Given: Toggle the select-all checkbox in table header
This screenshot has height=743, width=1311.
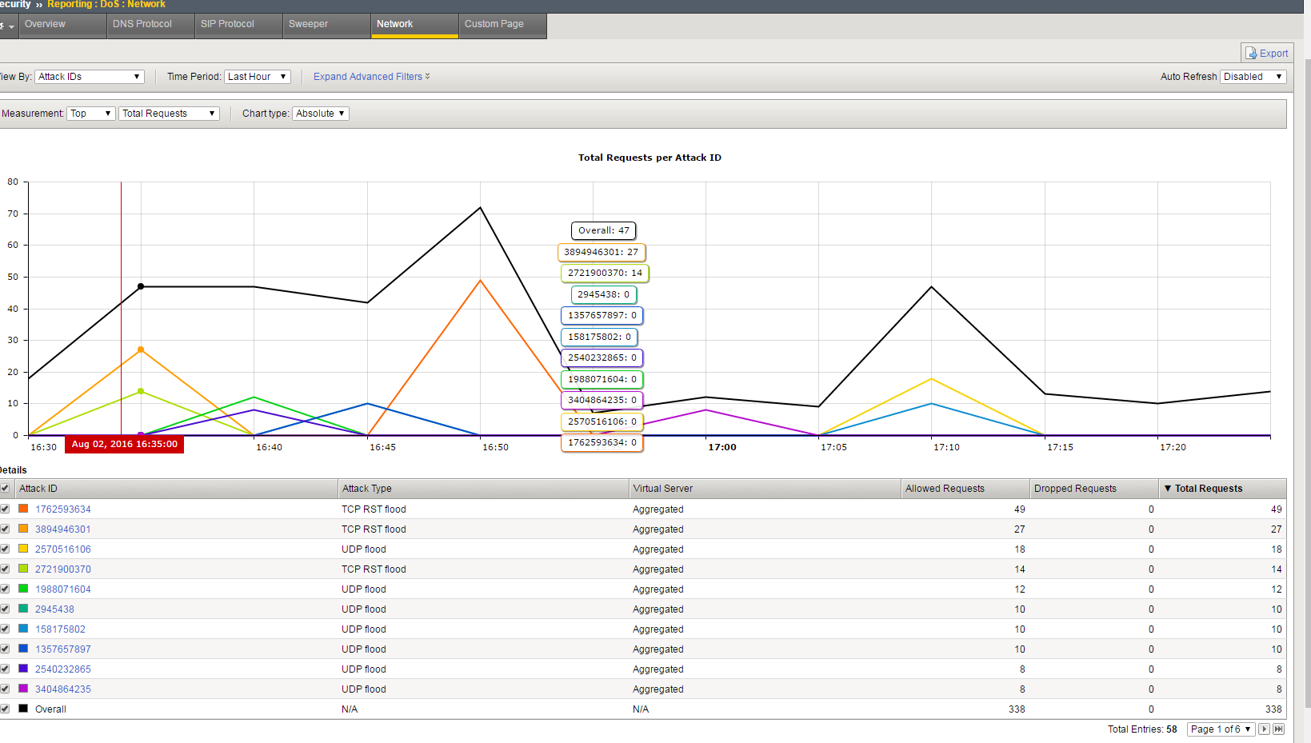Looking at the screenshot, I should click(x=5, y=489).
